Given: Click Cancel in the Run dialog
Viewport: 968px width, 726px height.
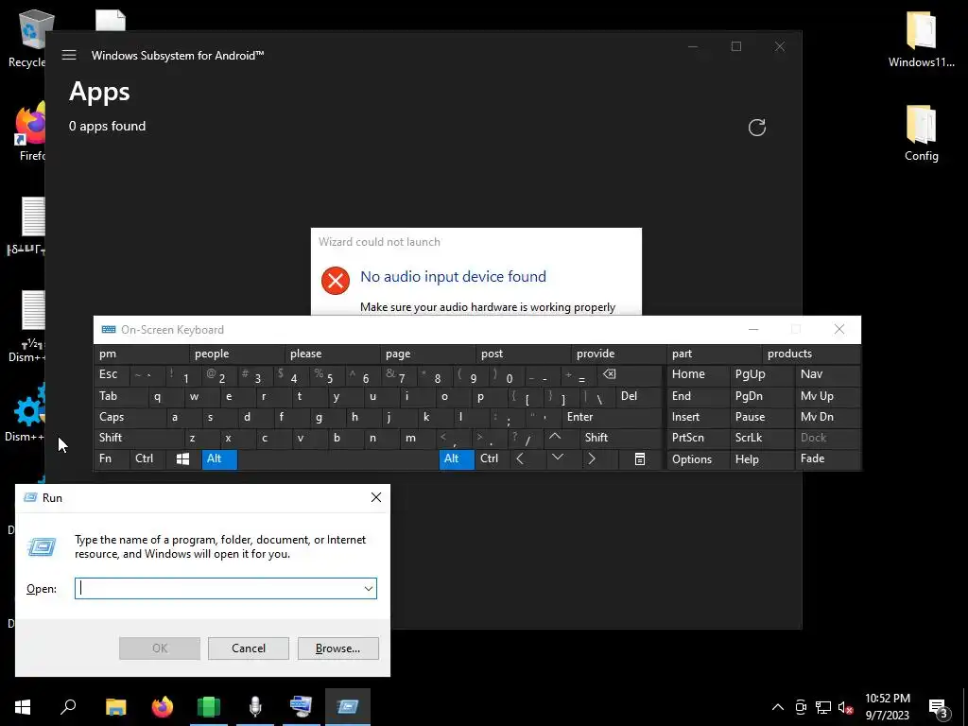Looking at the screenshot, I should coord(249,648).
